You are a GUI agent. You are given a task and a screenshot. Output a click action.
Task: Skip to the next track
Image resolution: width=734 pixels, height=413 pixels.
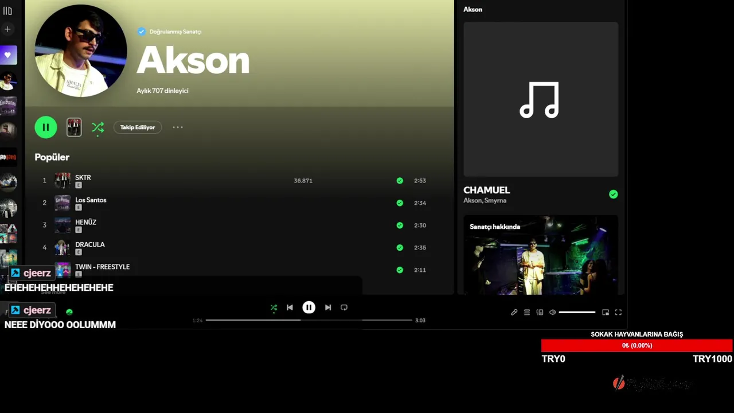coord(328,307)
